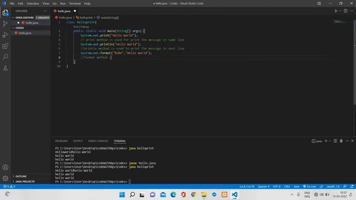356x200 pixels.
Task: Open the Explorer view in activity bar
Action: click(x=5, y=13)
